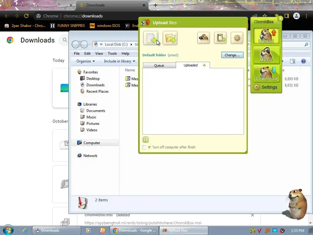Toggle Chrome side panel icon
Screen dimensions: 313x235
tap(287, 16)
